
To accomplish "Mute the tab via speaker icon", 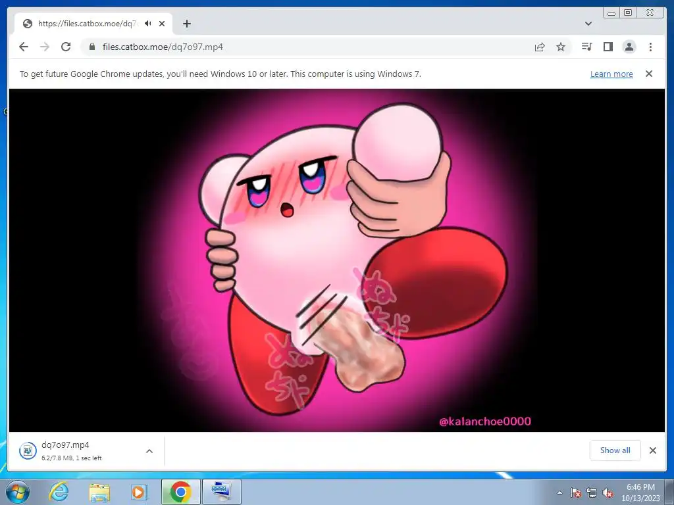I will pos(148,24).
